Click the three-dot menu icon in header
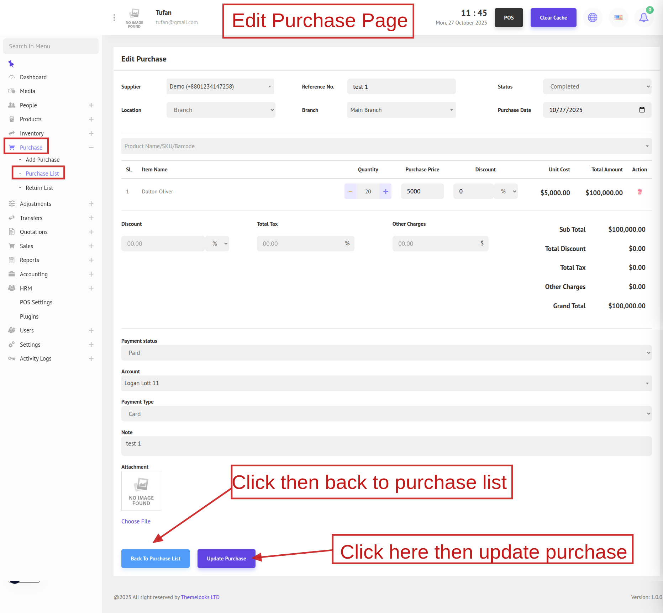The image size is (663, 613). pos(114,17)
